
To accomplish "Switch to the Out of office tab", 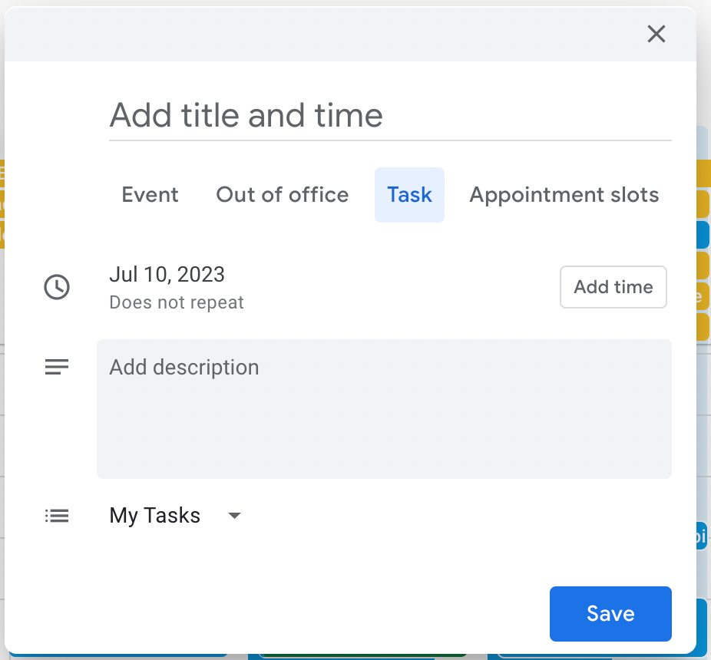I will pyautogui.click(x=282, y=194).
